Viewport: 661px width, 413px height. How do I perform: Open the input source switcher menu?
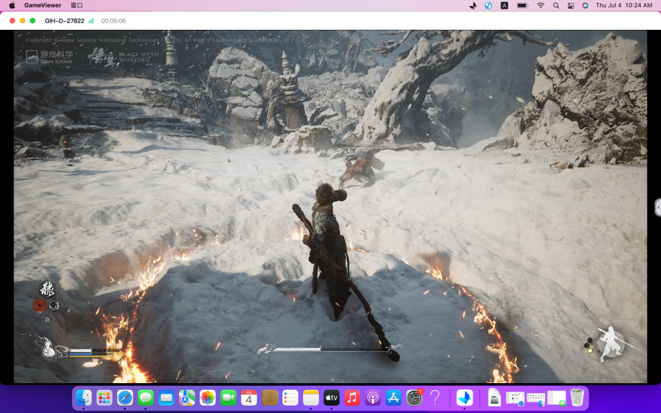pos(505,5)
